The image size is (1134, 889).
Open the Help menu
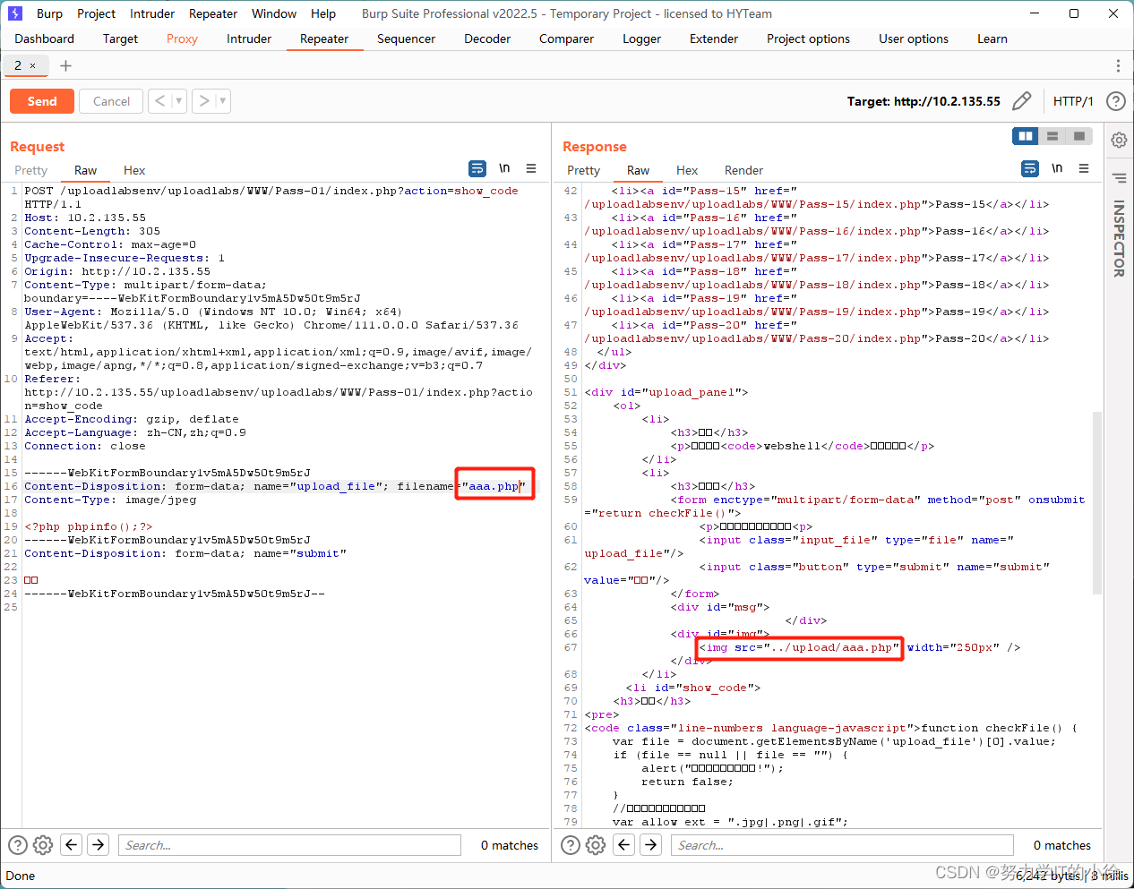click(x=323, y=13)
